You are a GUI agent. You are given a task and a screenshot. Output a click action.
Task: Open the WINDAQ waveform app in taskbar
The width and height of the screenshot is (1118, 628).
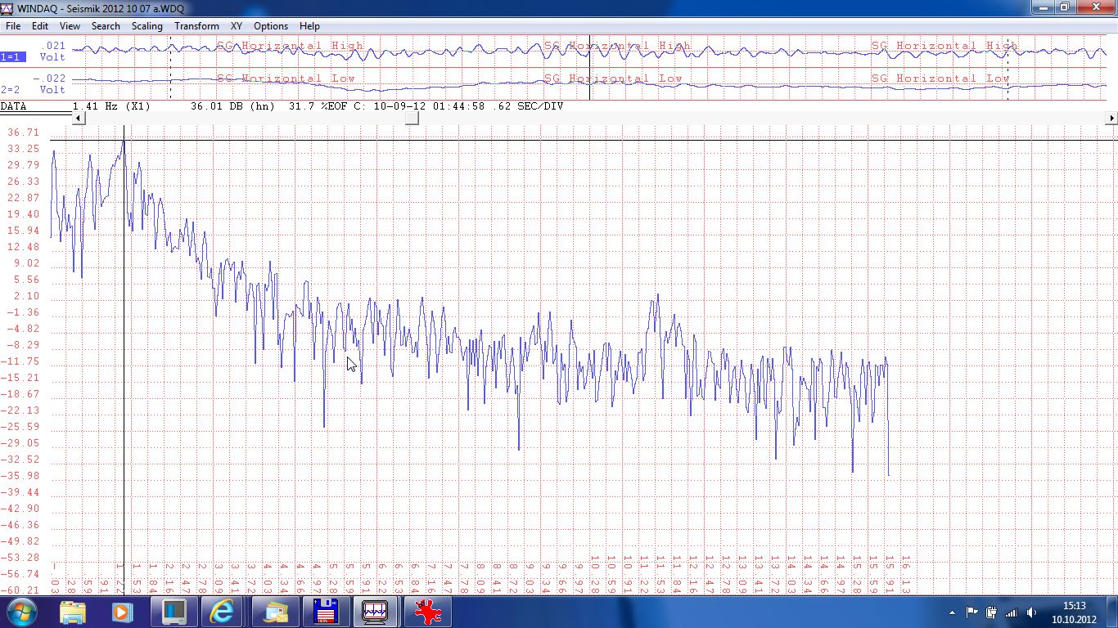[375, 612]
